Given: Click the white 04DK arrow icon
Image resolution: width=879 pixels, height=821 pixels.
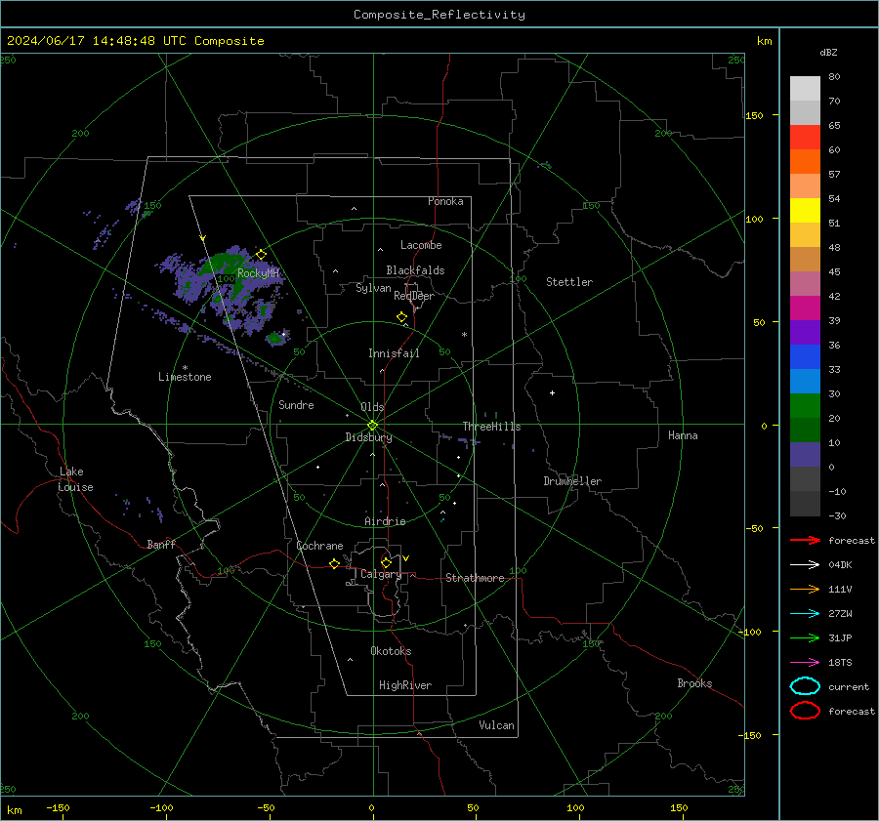Looking at the screenshot, I should 805,565.
